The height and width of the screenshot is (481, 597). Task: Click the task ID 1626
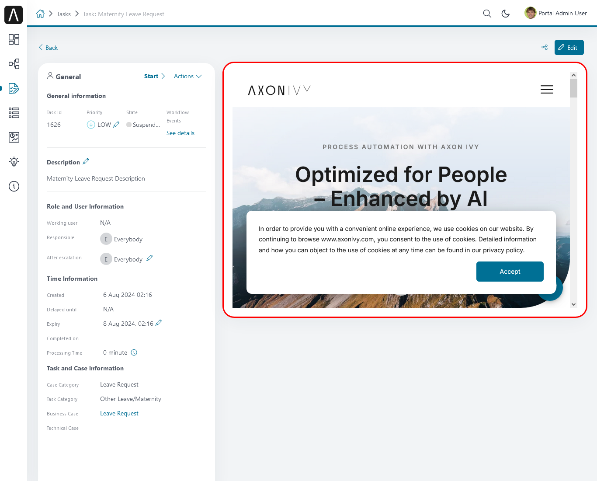click(x=54, y=125)
